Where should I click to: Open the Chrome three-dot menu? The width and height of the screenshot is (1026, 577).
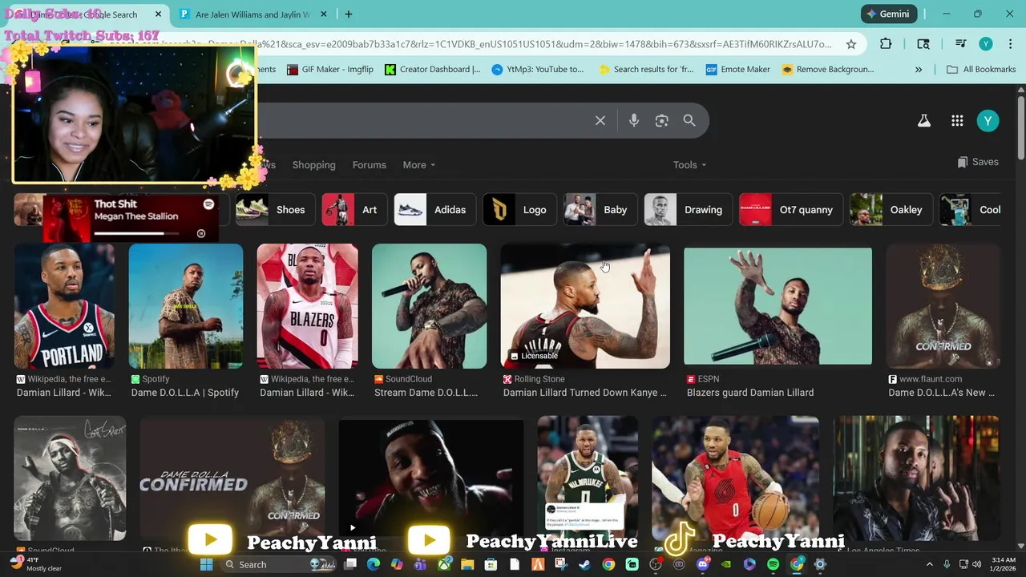[x=1009, y=44]
